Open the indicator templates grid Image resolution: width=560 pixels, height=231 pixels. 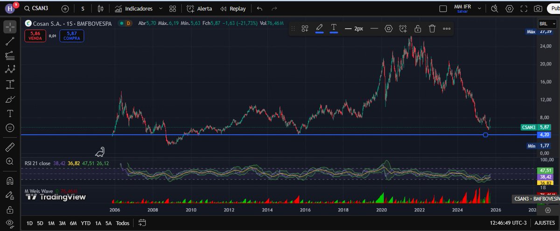coord(173,8)
